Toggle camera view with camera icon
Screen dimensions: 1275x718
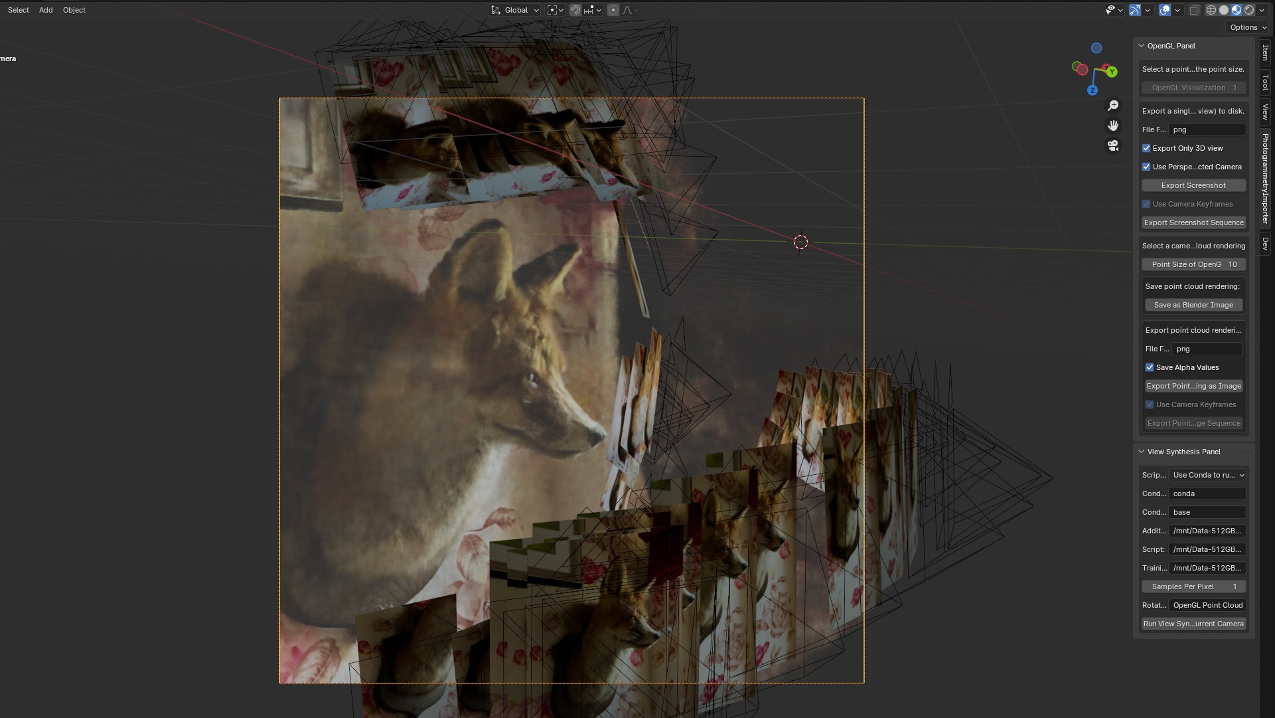1113,145
